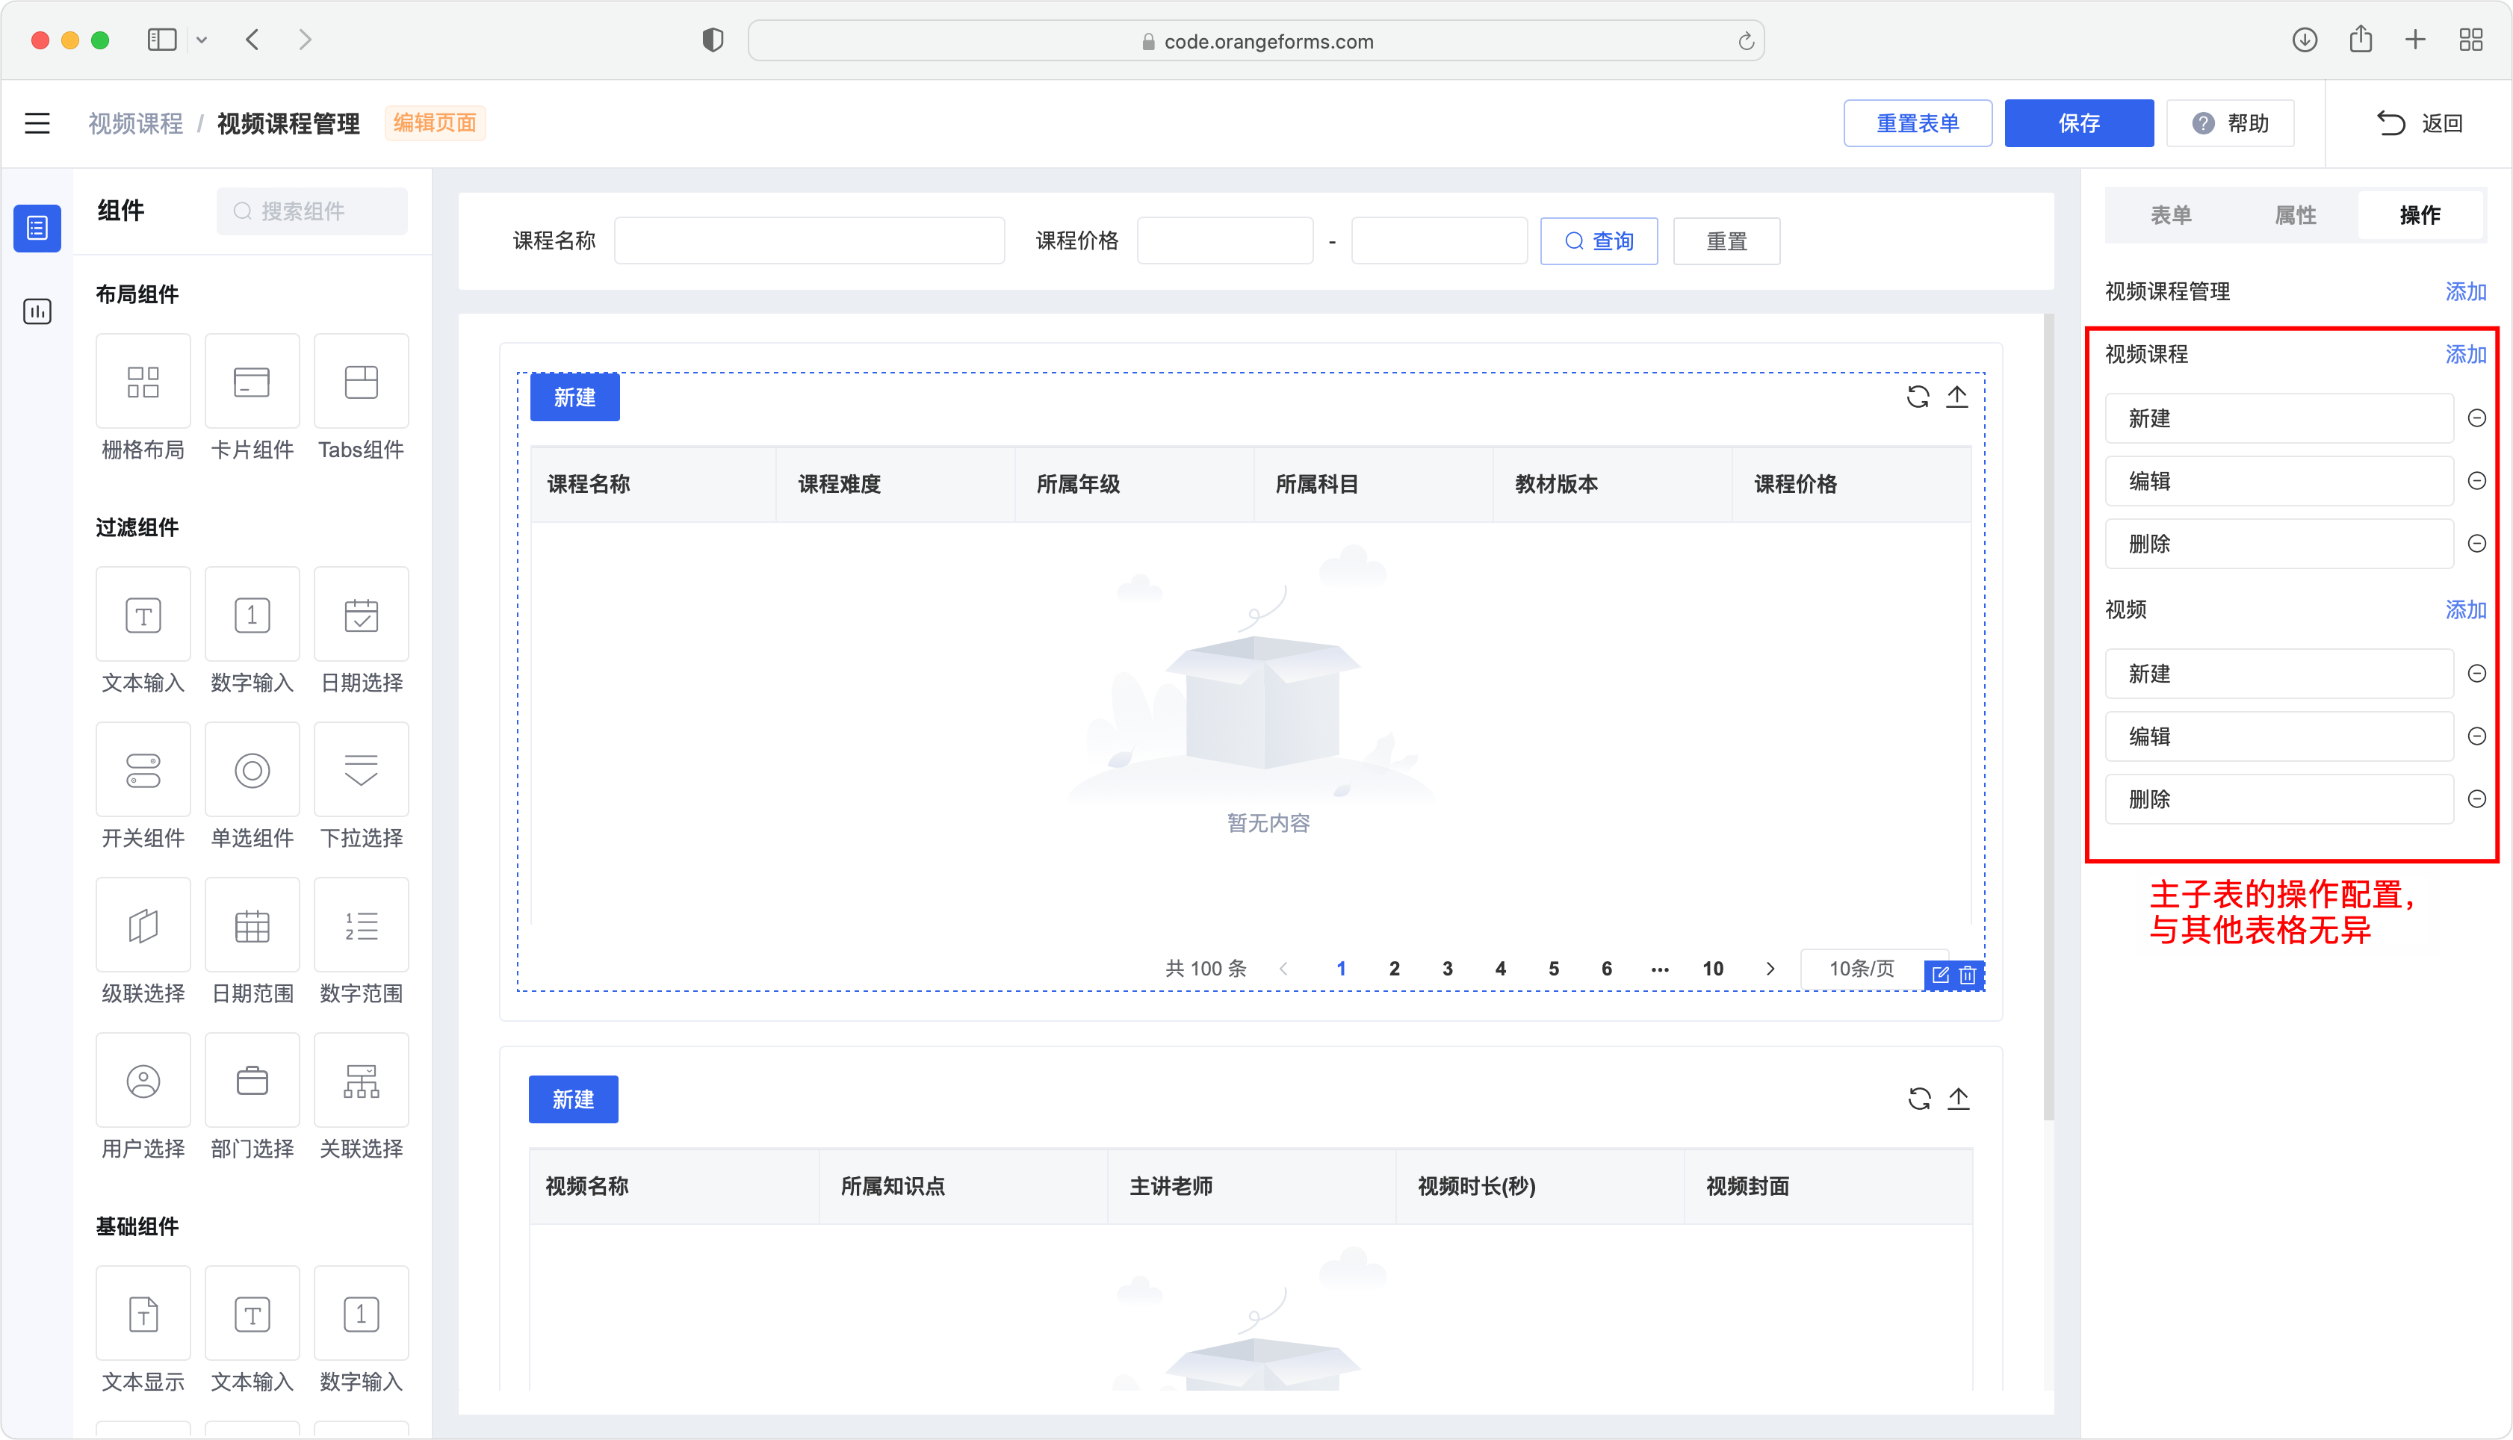Image resolution: width=2513 pixels, height=1440 pixels.
Task: Switch to the 表单 tab
Action: click(x=2171, y=216)
